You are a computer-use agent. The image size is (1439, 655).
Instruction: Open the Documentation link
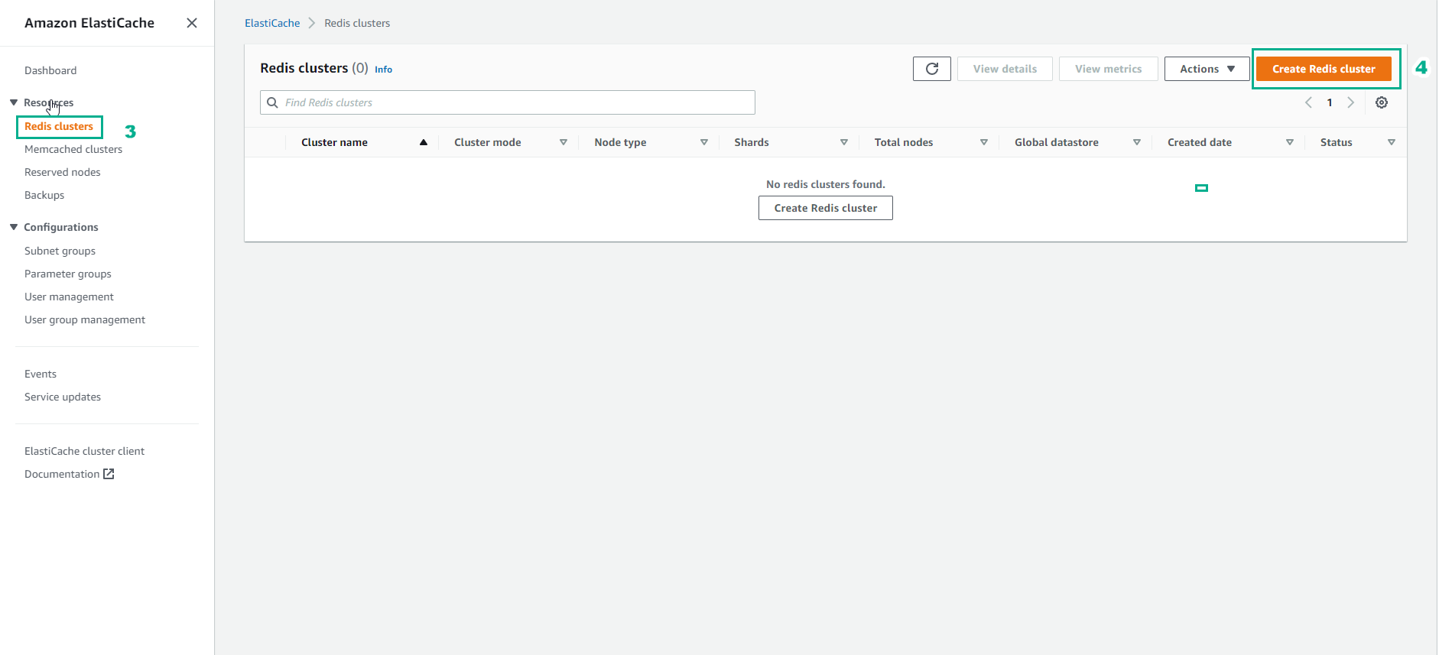(x=62, y=474)
